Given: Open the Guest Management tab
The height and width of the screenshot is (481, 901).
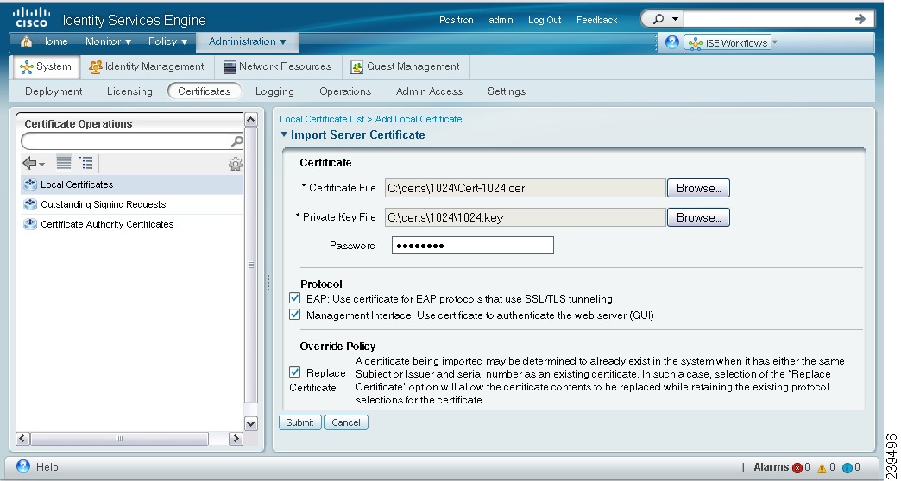Looking at the screenshot, I should 406,66.
